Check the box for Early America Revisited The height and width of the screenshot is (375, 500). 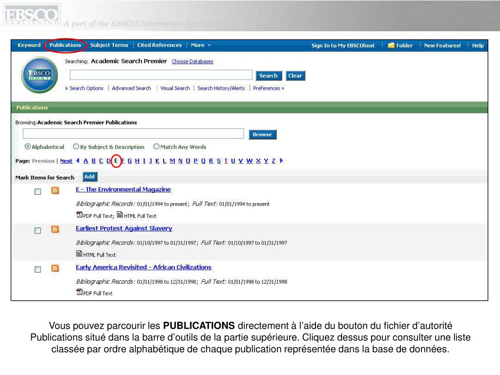(38, 270)
